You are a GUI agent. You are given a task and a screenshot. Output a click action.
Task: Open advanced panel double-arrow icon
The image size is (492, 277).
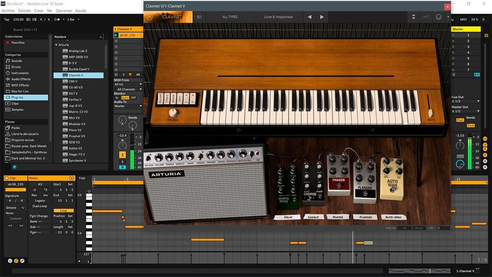coord(414,17)
